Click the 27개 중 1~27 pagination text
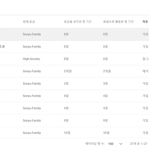The height and width of the screenshot is (149, 149). pyautogui.click(x=139, y=144)
